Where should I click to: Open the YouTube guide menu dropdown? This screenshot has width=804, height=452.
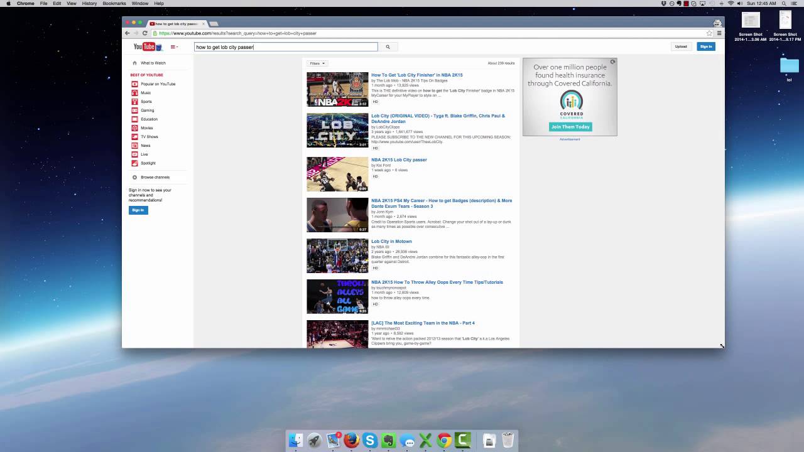pos(174,46)
